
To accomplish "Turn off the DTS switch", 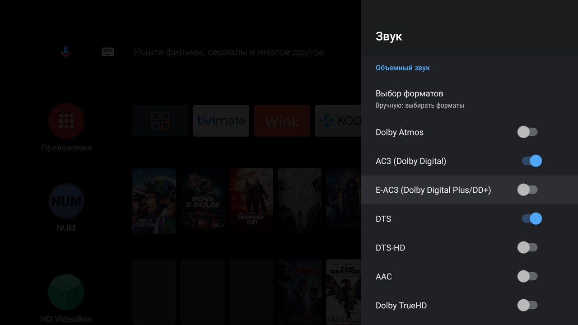I will coord(532,219).
